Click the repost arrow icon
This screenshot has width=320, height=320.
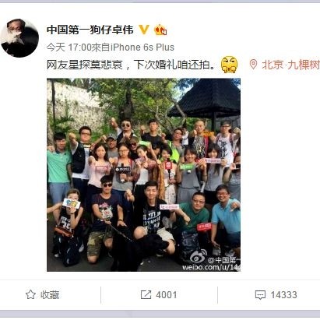point(146,294)
